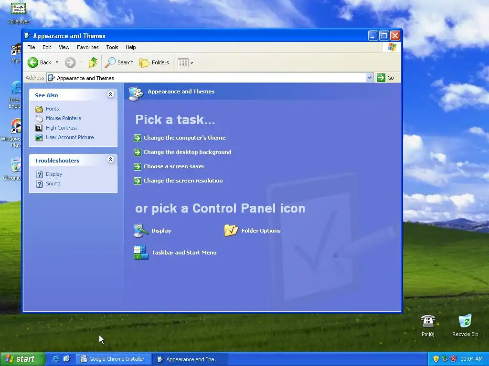Click the Windows flag logo in menu bar
Image resolution: width=489 pixels, height=366 pixels.
pos(392,47)
